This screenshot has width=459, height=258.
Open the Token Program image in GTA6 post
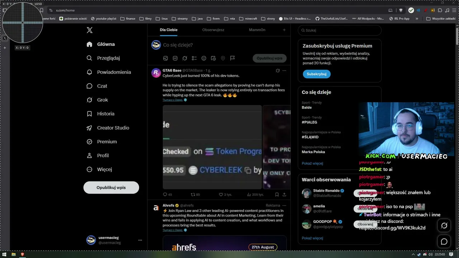212,147
